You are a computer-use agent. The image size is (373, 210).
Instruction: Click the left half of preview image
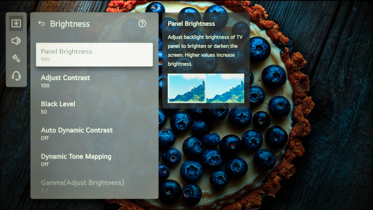[x=187, y=88]
